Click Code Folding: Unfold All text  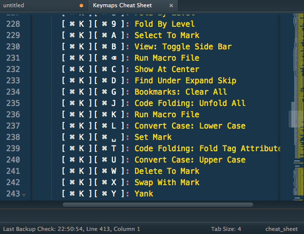point(190,103)
